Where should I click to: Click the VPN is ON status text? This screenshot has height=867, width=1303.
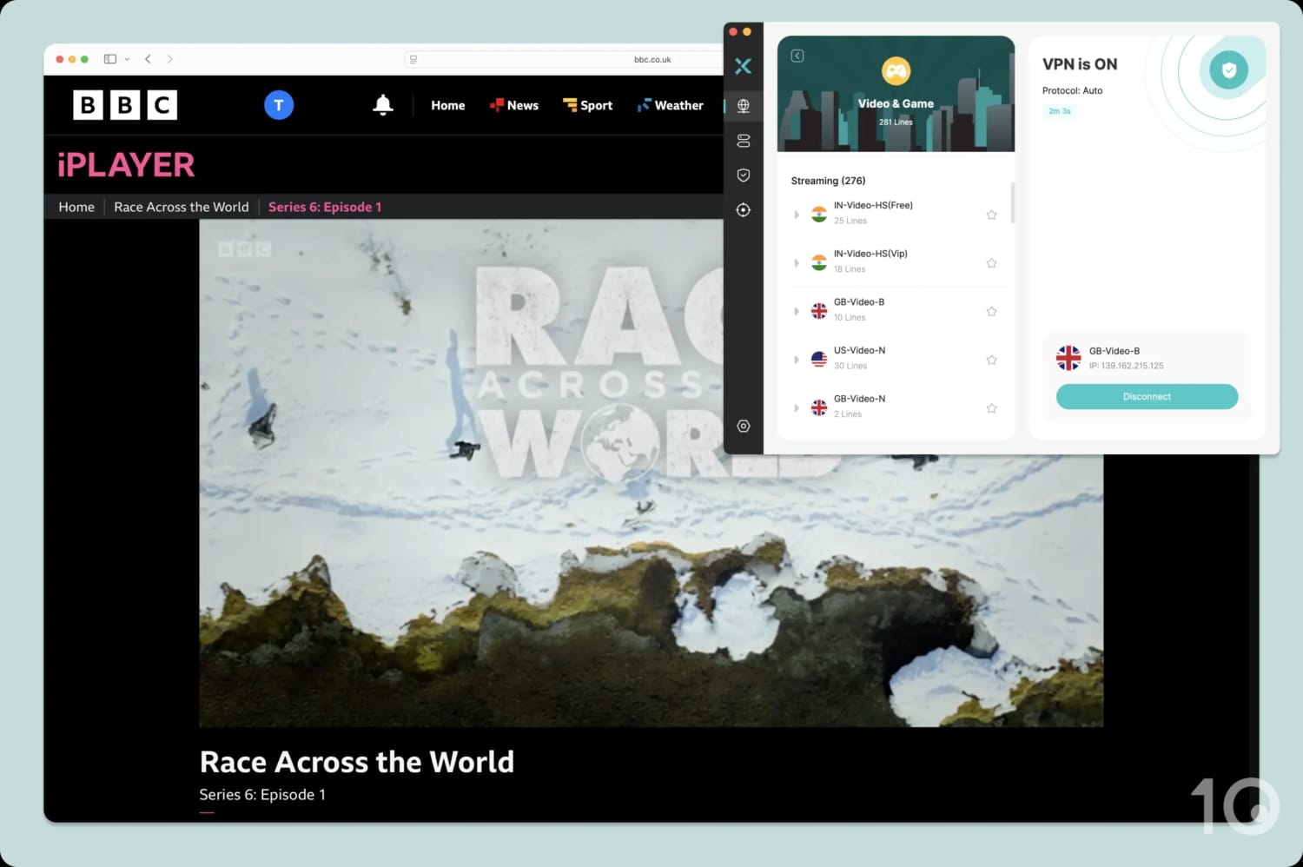click(1080, 64)
